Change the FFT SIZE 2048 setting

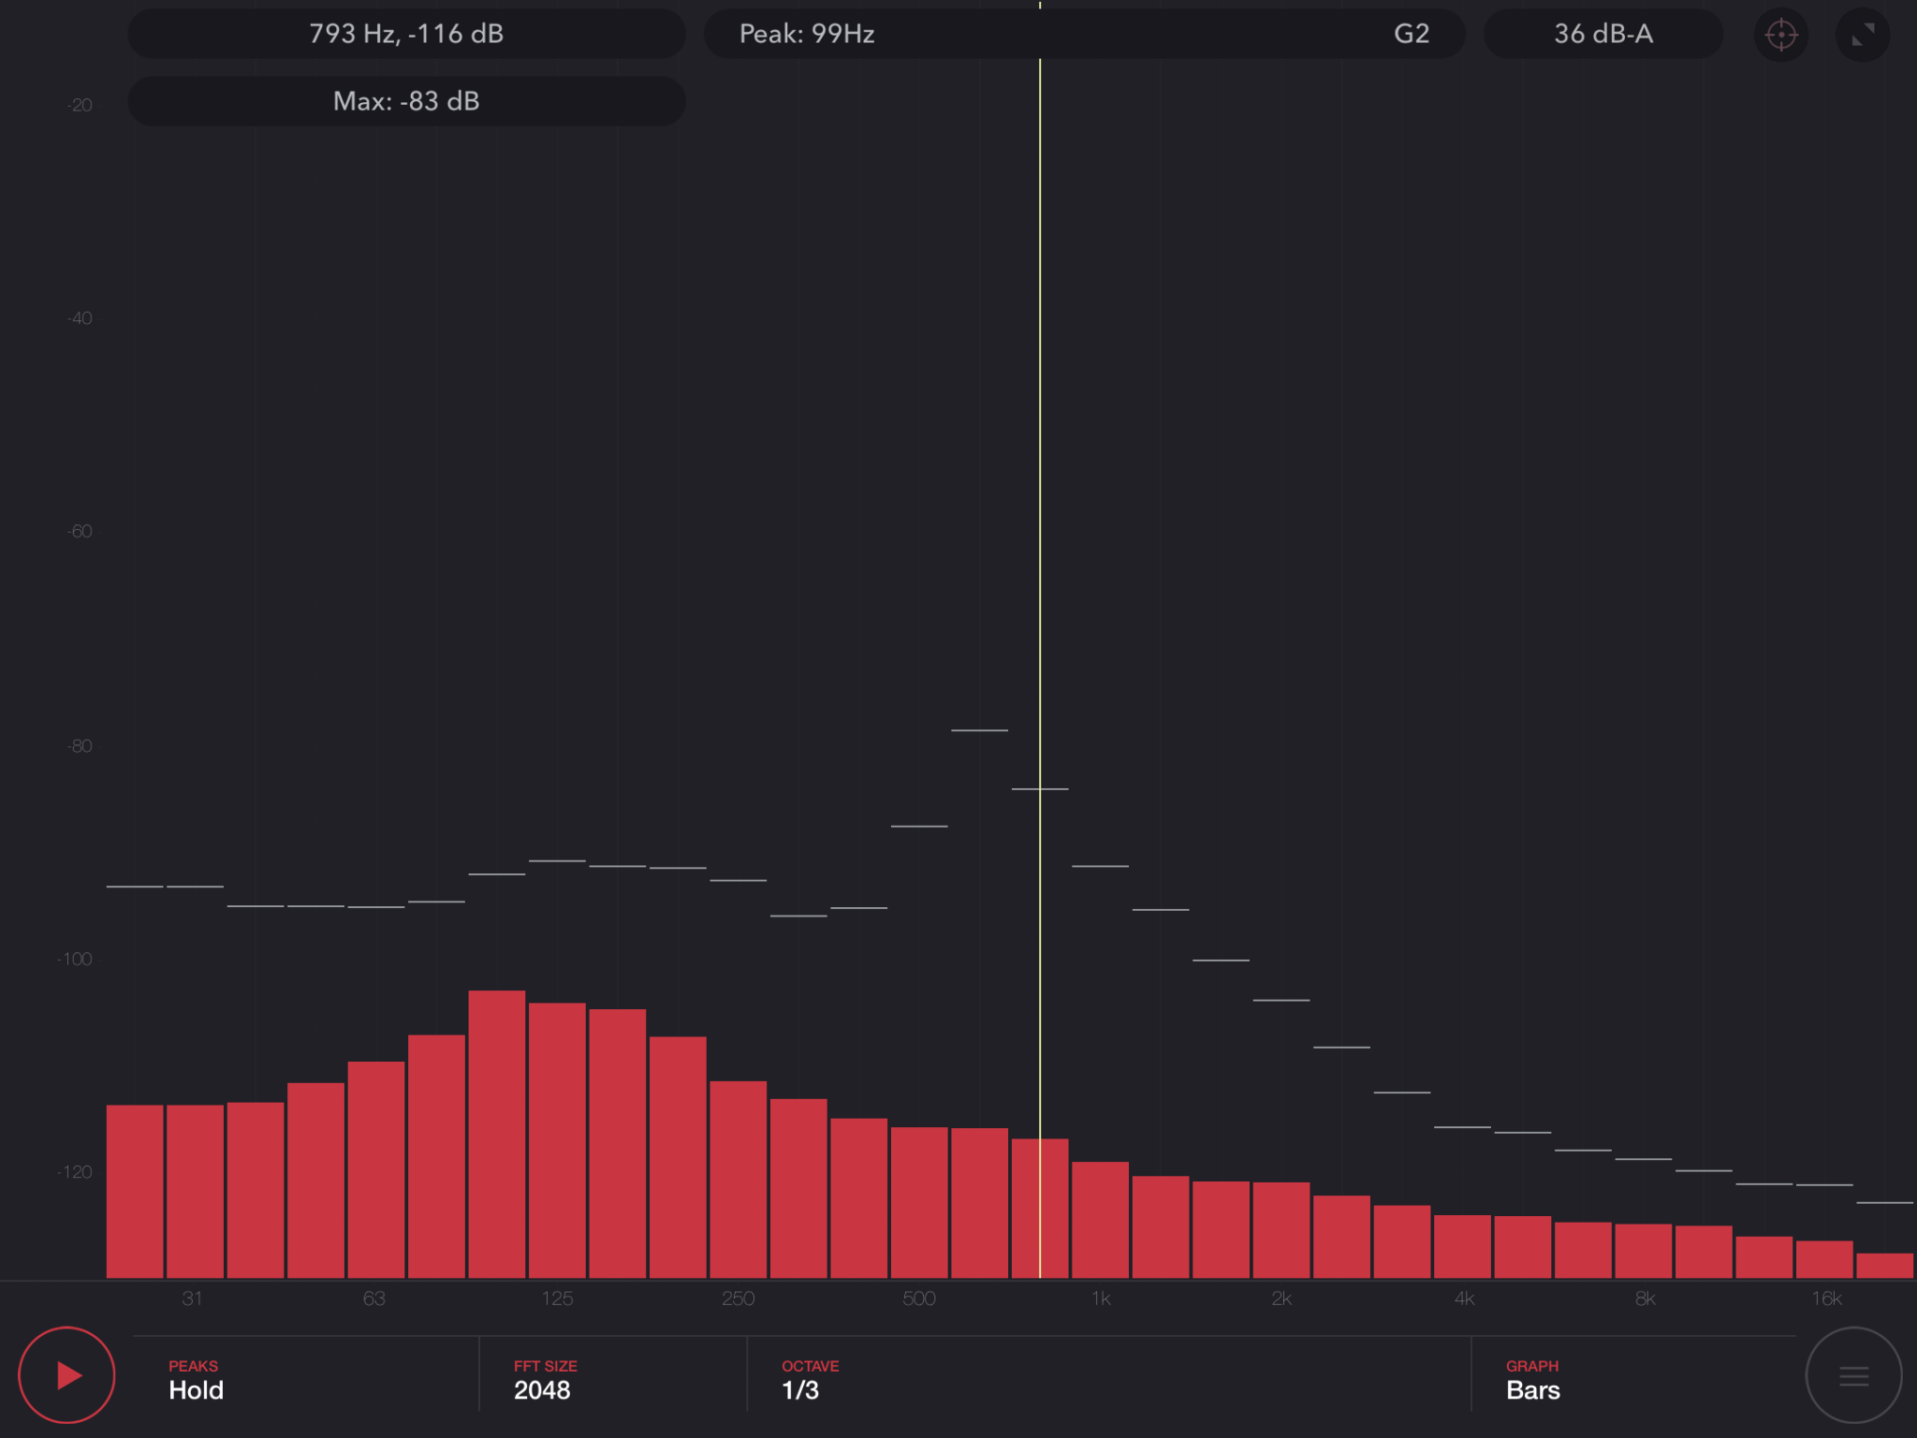(545, 1380)
